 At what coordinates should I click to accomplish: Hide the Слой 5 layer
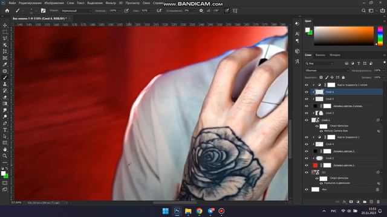[307, 99]
